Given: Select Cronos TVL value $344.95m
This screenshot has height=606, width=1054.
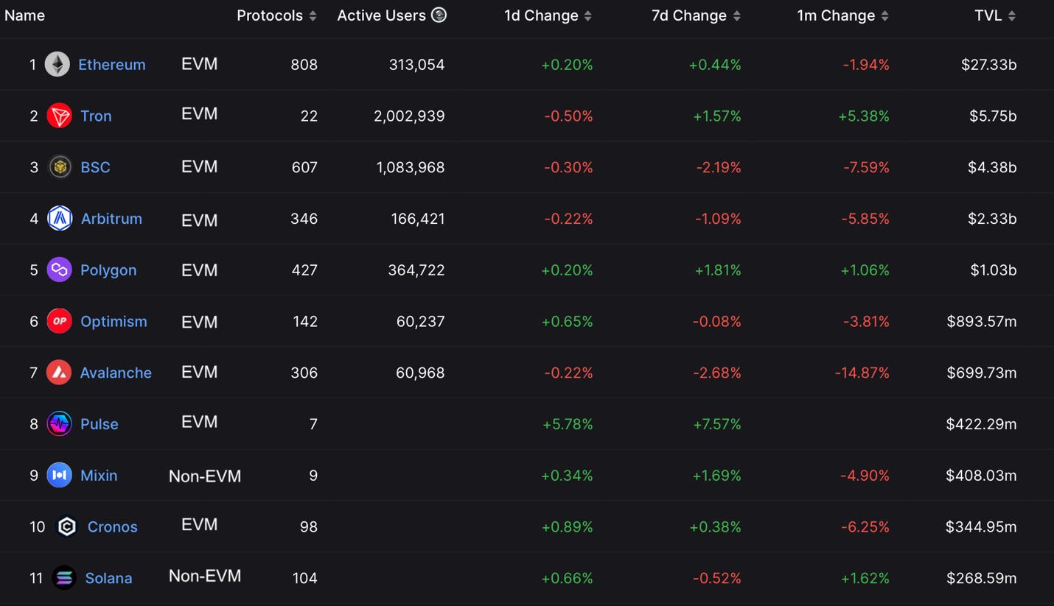Looking at the screenshot, I should point(982,527).
